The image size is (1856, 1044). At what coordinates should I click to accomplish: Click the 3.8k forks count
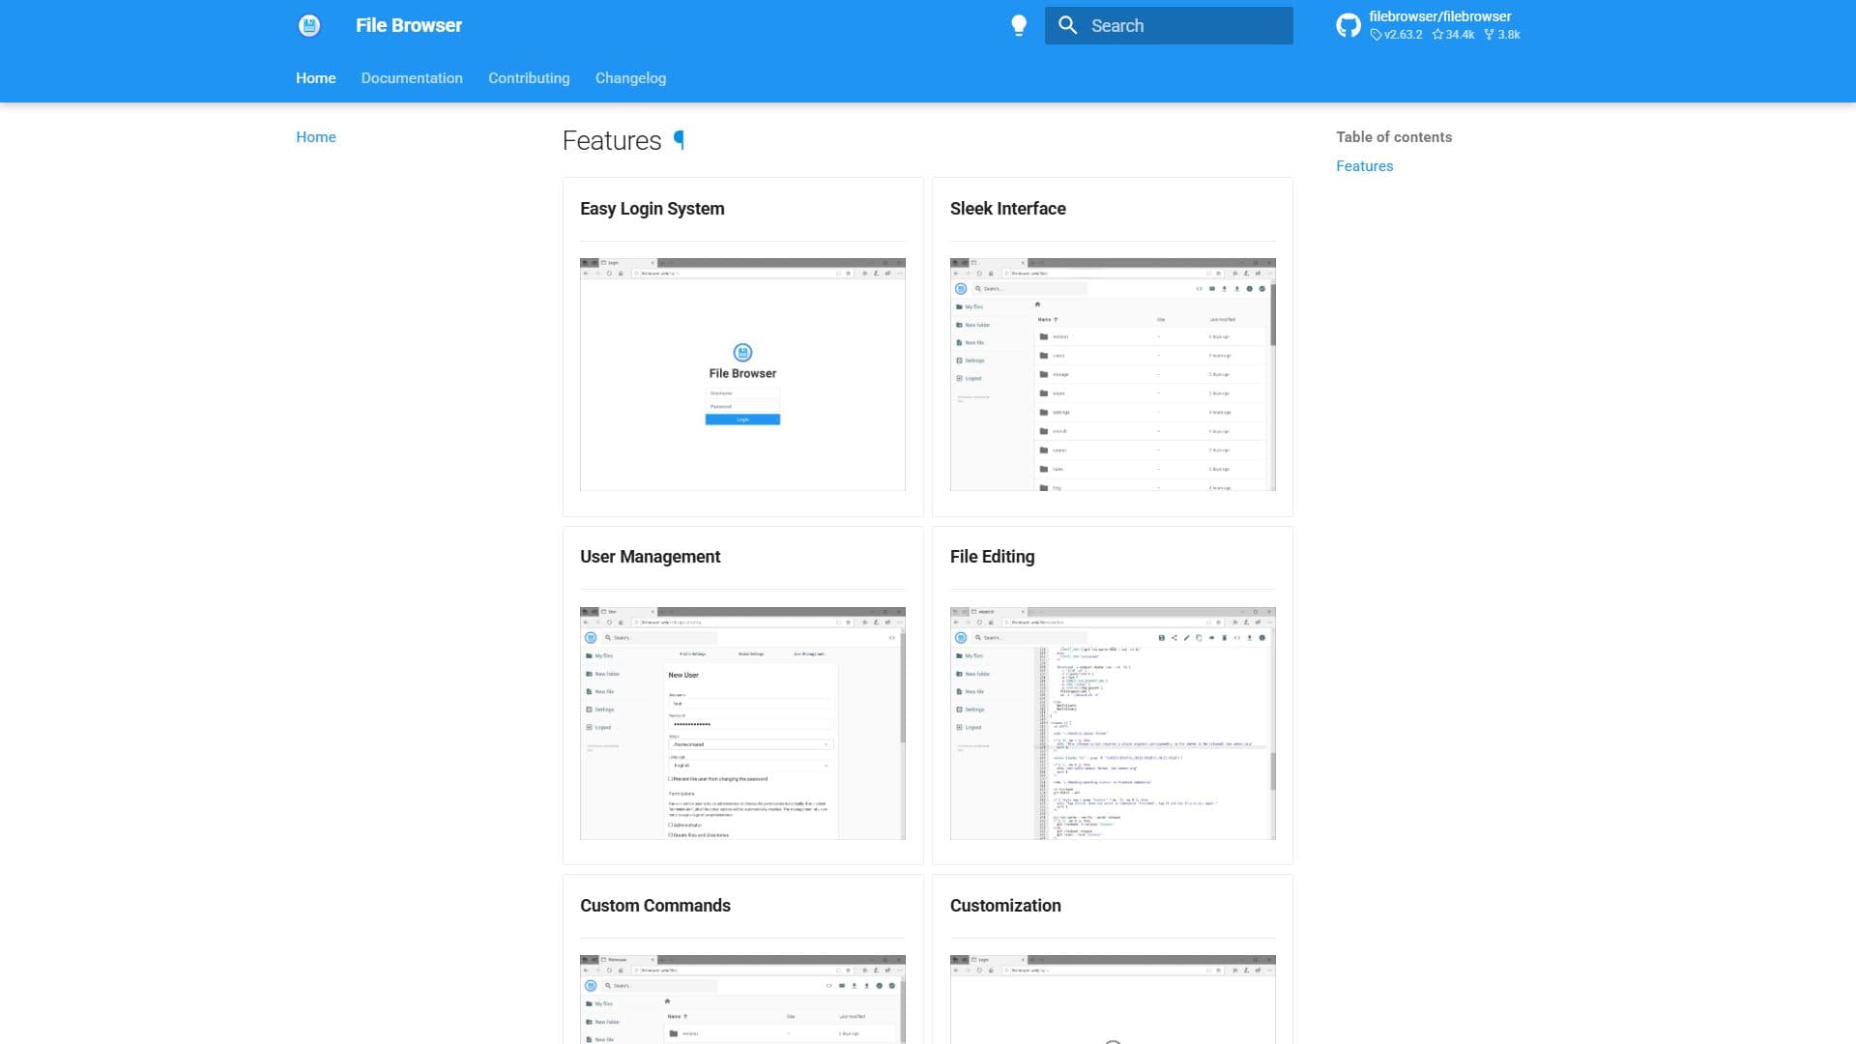click(x=1502, y=35)
